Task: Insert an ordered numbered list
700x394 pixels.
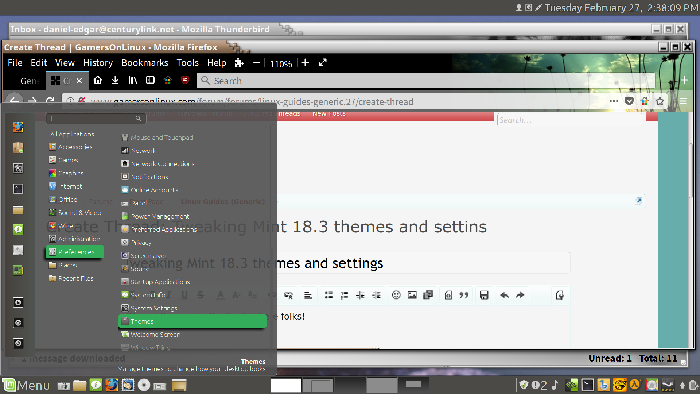Action: click(x=344, y=295)
